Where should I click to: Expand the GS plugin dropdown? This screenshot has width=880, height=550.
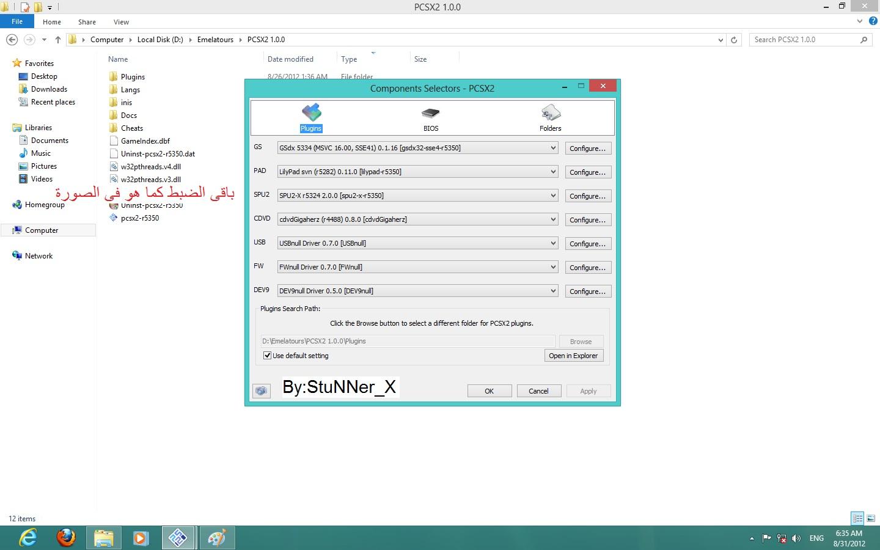[x=552, y=148]
